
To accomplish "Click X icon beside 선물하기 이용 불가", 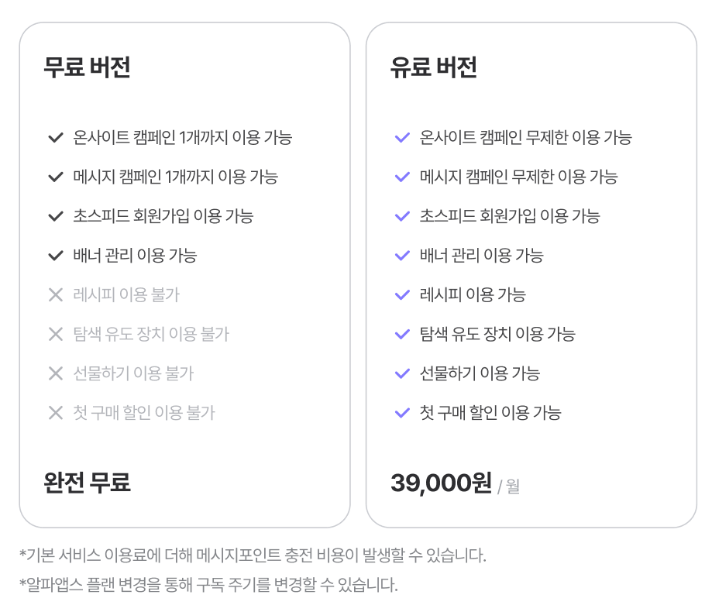I will tap(56, 373).
